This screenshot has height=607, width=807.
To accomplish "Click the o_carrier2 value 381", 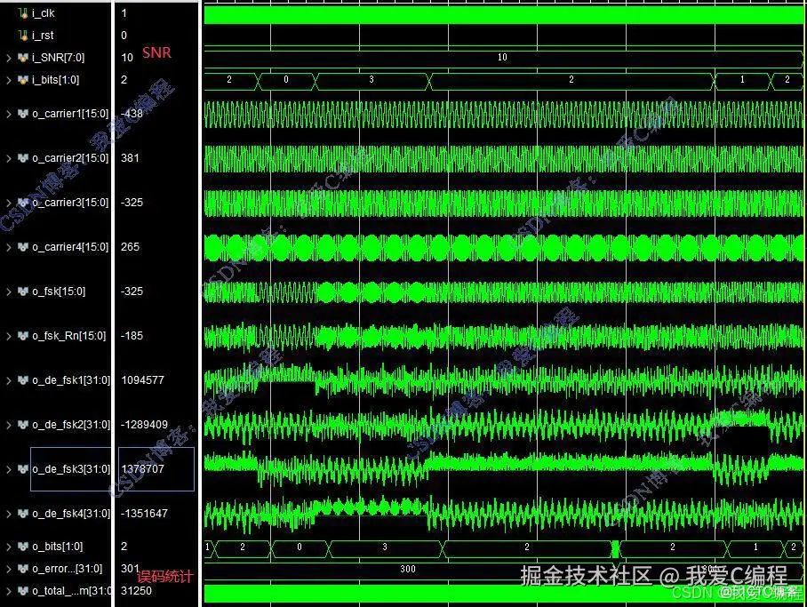I will point(130,158).
